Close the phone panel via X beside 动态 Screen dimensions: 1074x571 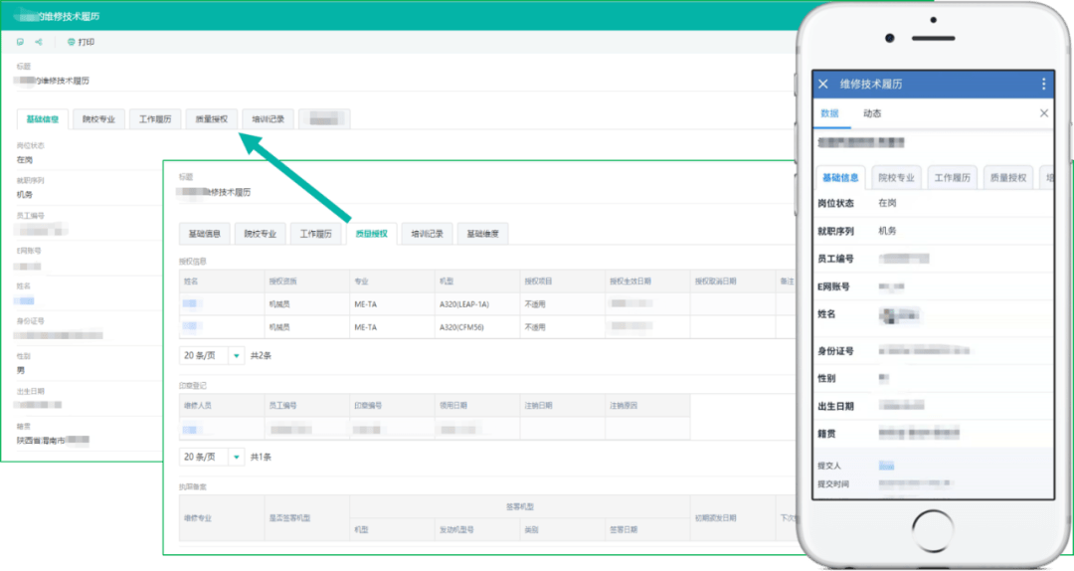pos(1044,113)
